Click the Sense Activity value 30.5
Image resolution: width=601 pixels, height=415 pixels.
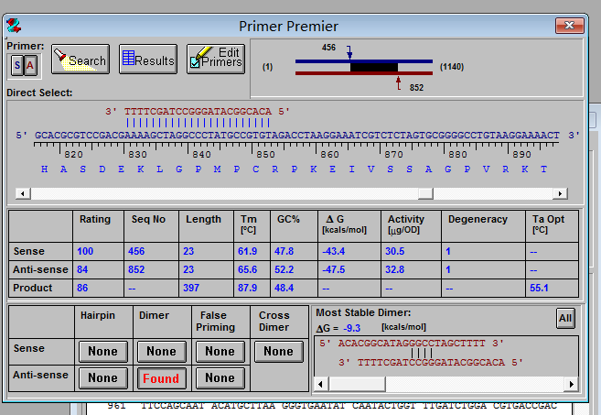[395, 251]
